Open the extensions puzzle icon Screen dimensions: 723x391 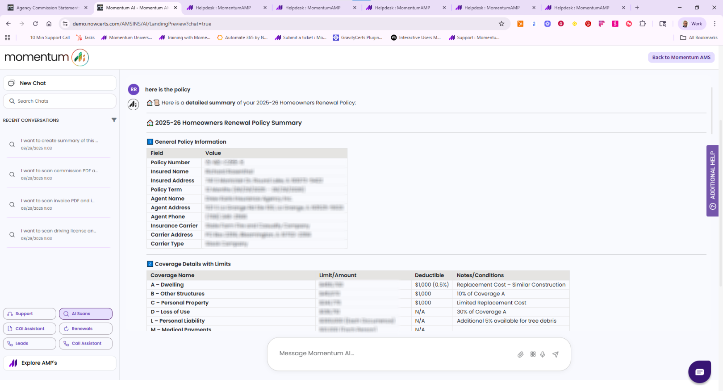coord(643,24)
